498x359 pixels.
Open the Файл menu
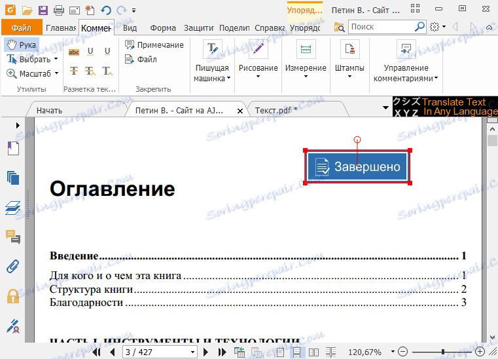(x=22, y=28)
